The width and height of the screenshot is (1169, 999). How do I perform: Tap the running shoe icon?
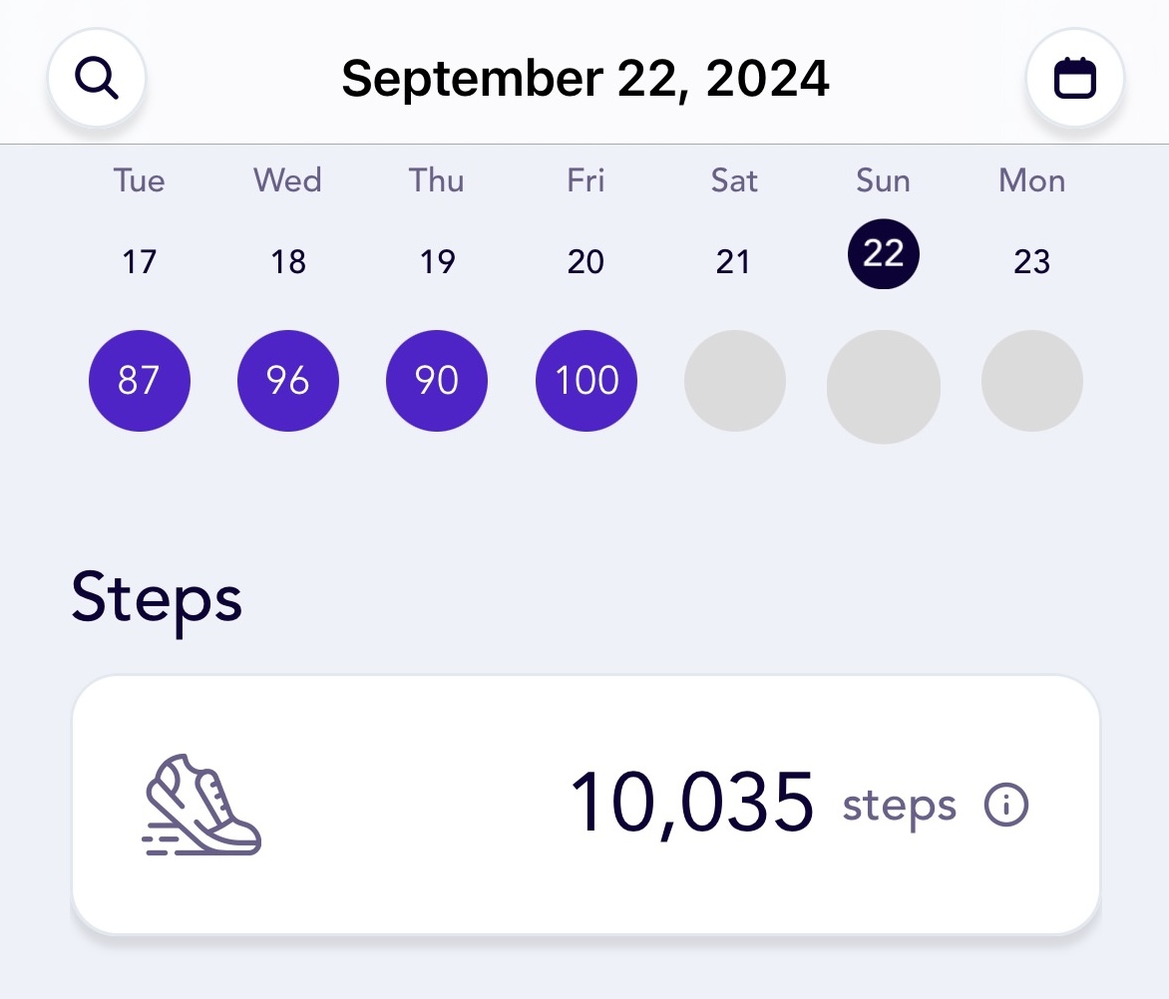coord(201,806)
